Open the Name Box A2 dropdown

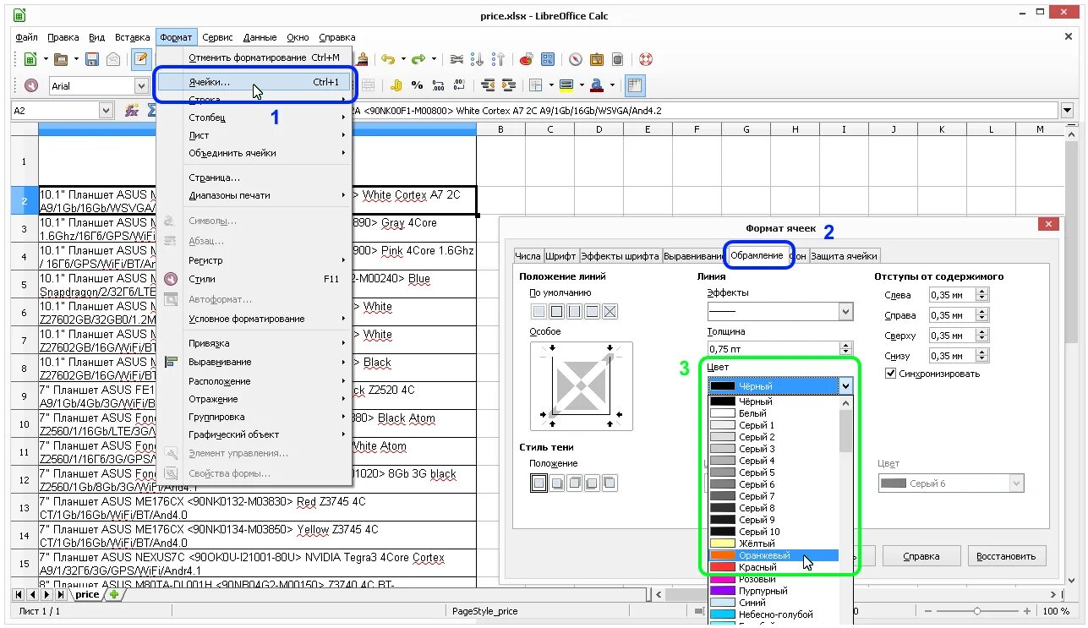point(106,110)
